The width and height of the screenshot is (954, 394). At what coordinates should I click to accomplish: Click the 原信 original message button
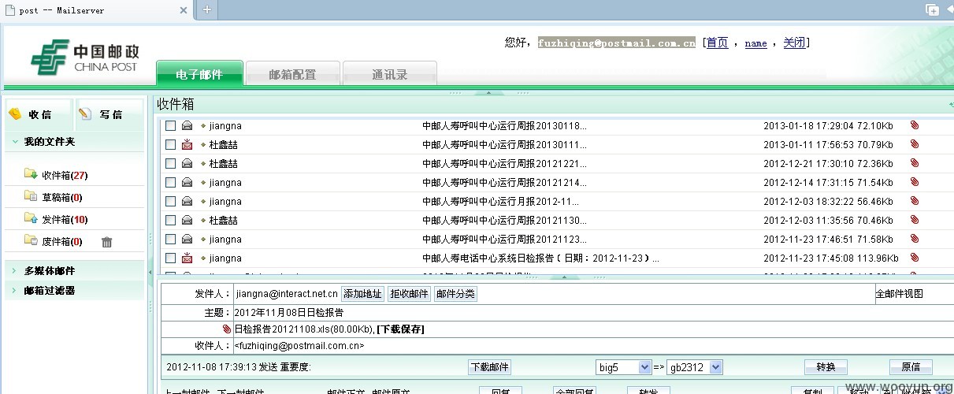pyautogui.click(x=911, y=367)
